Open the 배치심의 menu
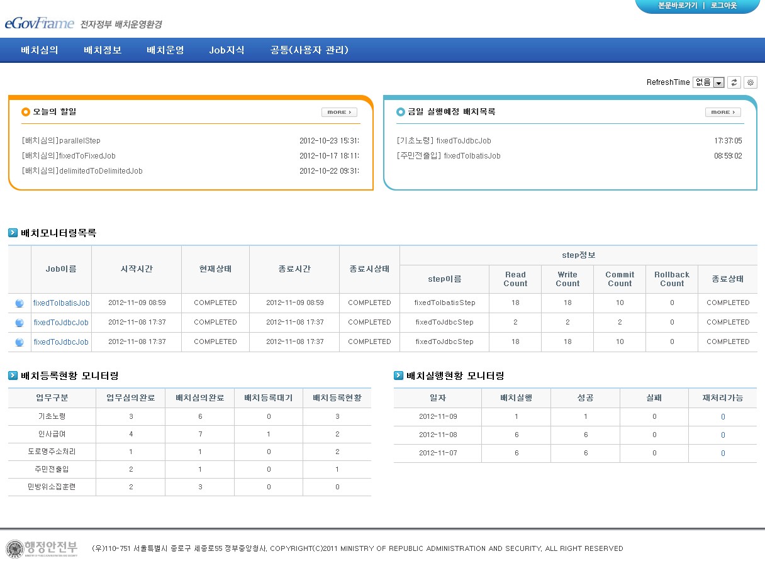This screenshot has height=561, width=765. click(x=40, y=50)
